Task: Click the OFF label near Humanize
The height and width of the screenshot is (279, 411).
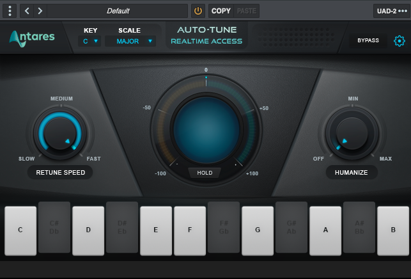Action: coord(318,159)
